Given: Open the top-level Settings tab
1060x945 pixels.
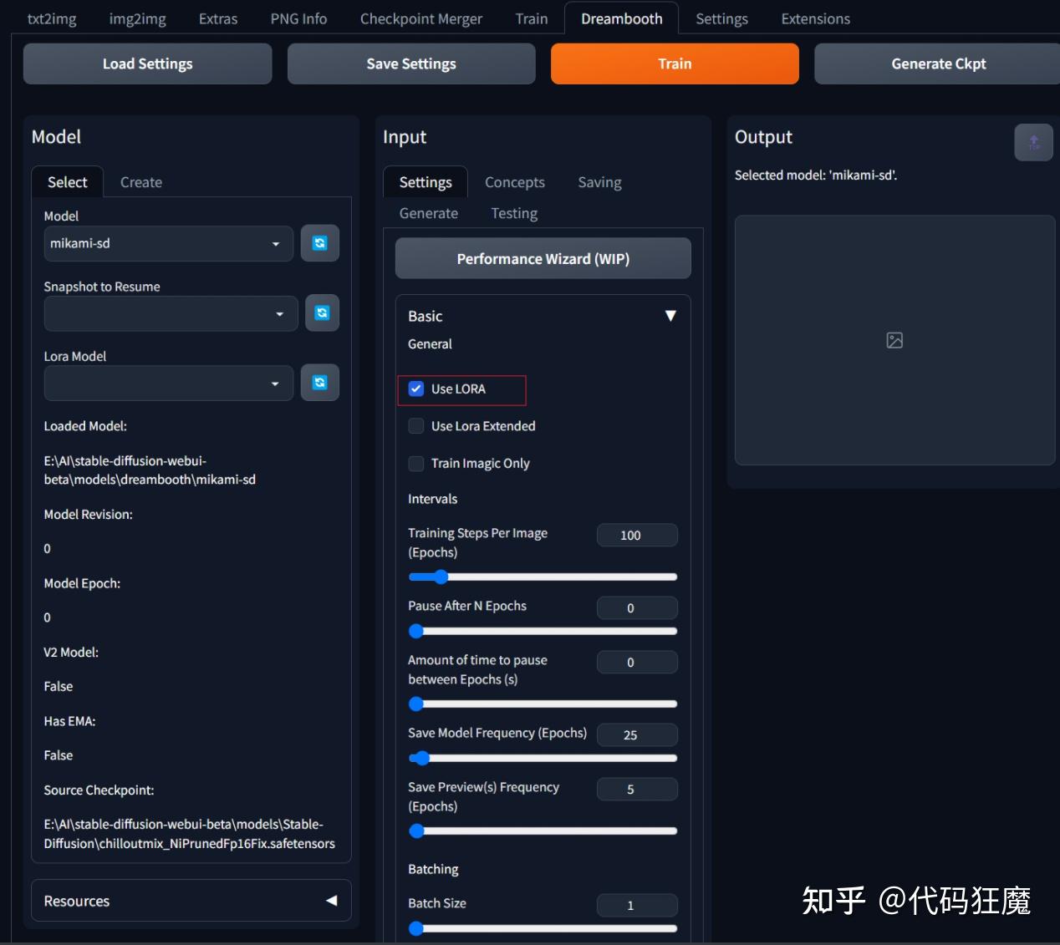Looking at the screenshot, I should coord(722,18).
